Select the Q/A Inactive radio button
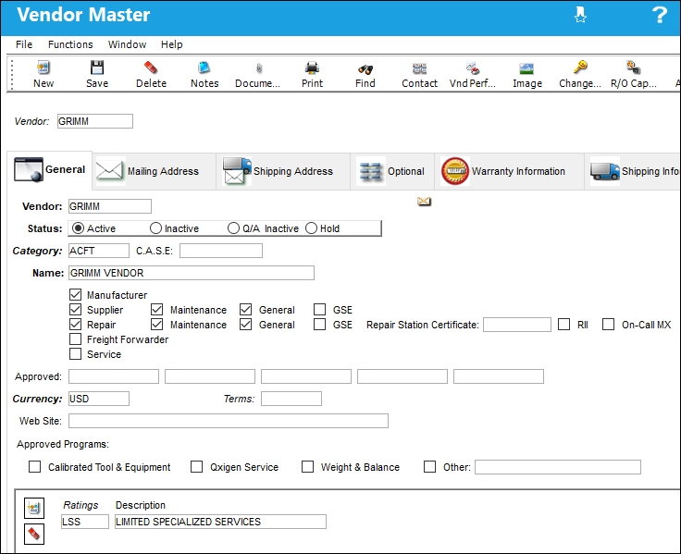681x554 pixels. tap(233, 228)
